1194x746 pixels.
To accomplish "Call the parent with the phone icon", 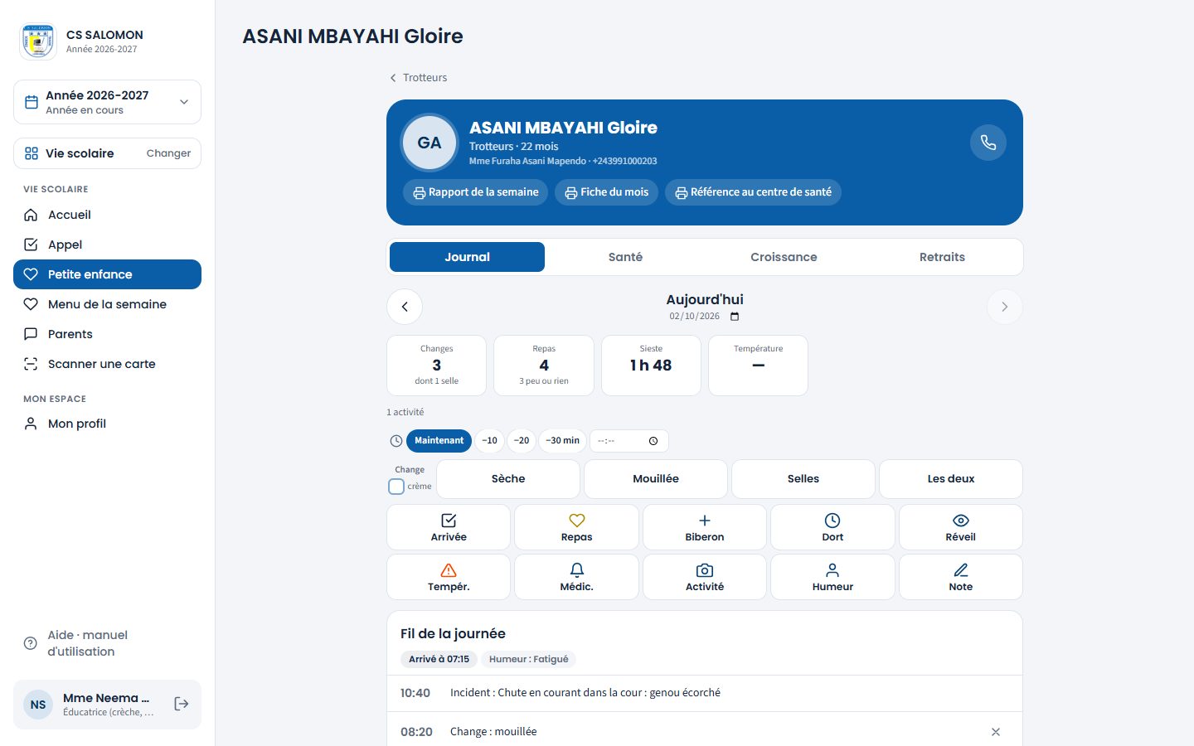I will (x=988, y=143).
